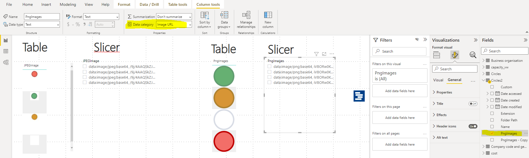Check the Date created field checkbox
529x158 pixels.
coord(492,100)
